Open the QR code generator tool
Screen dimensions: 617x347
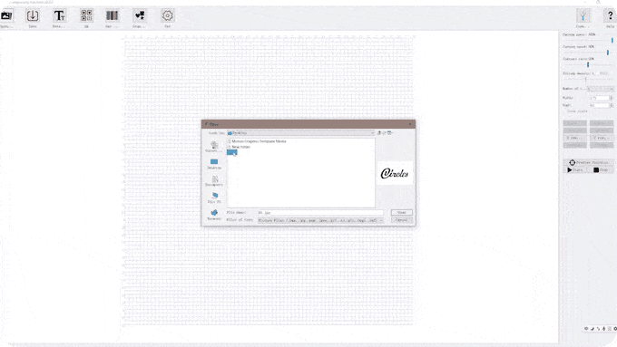[x=86, y=15]
